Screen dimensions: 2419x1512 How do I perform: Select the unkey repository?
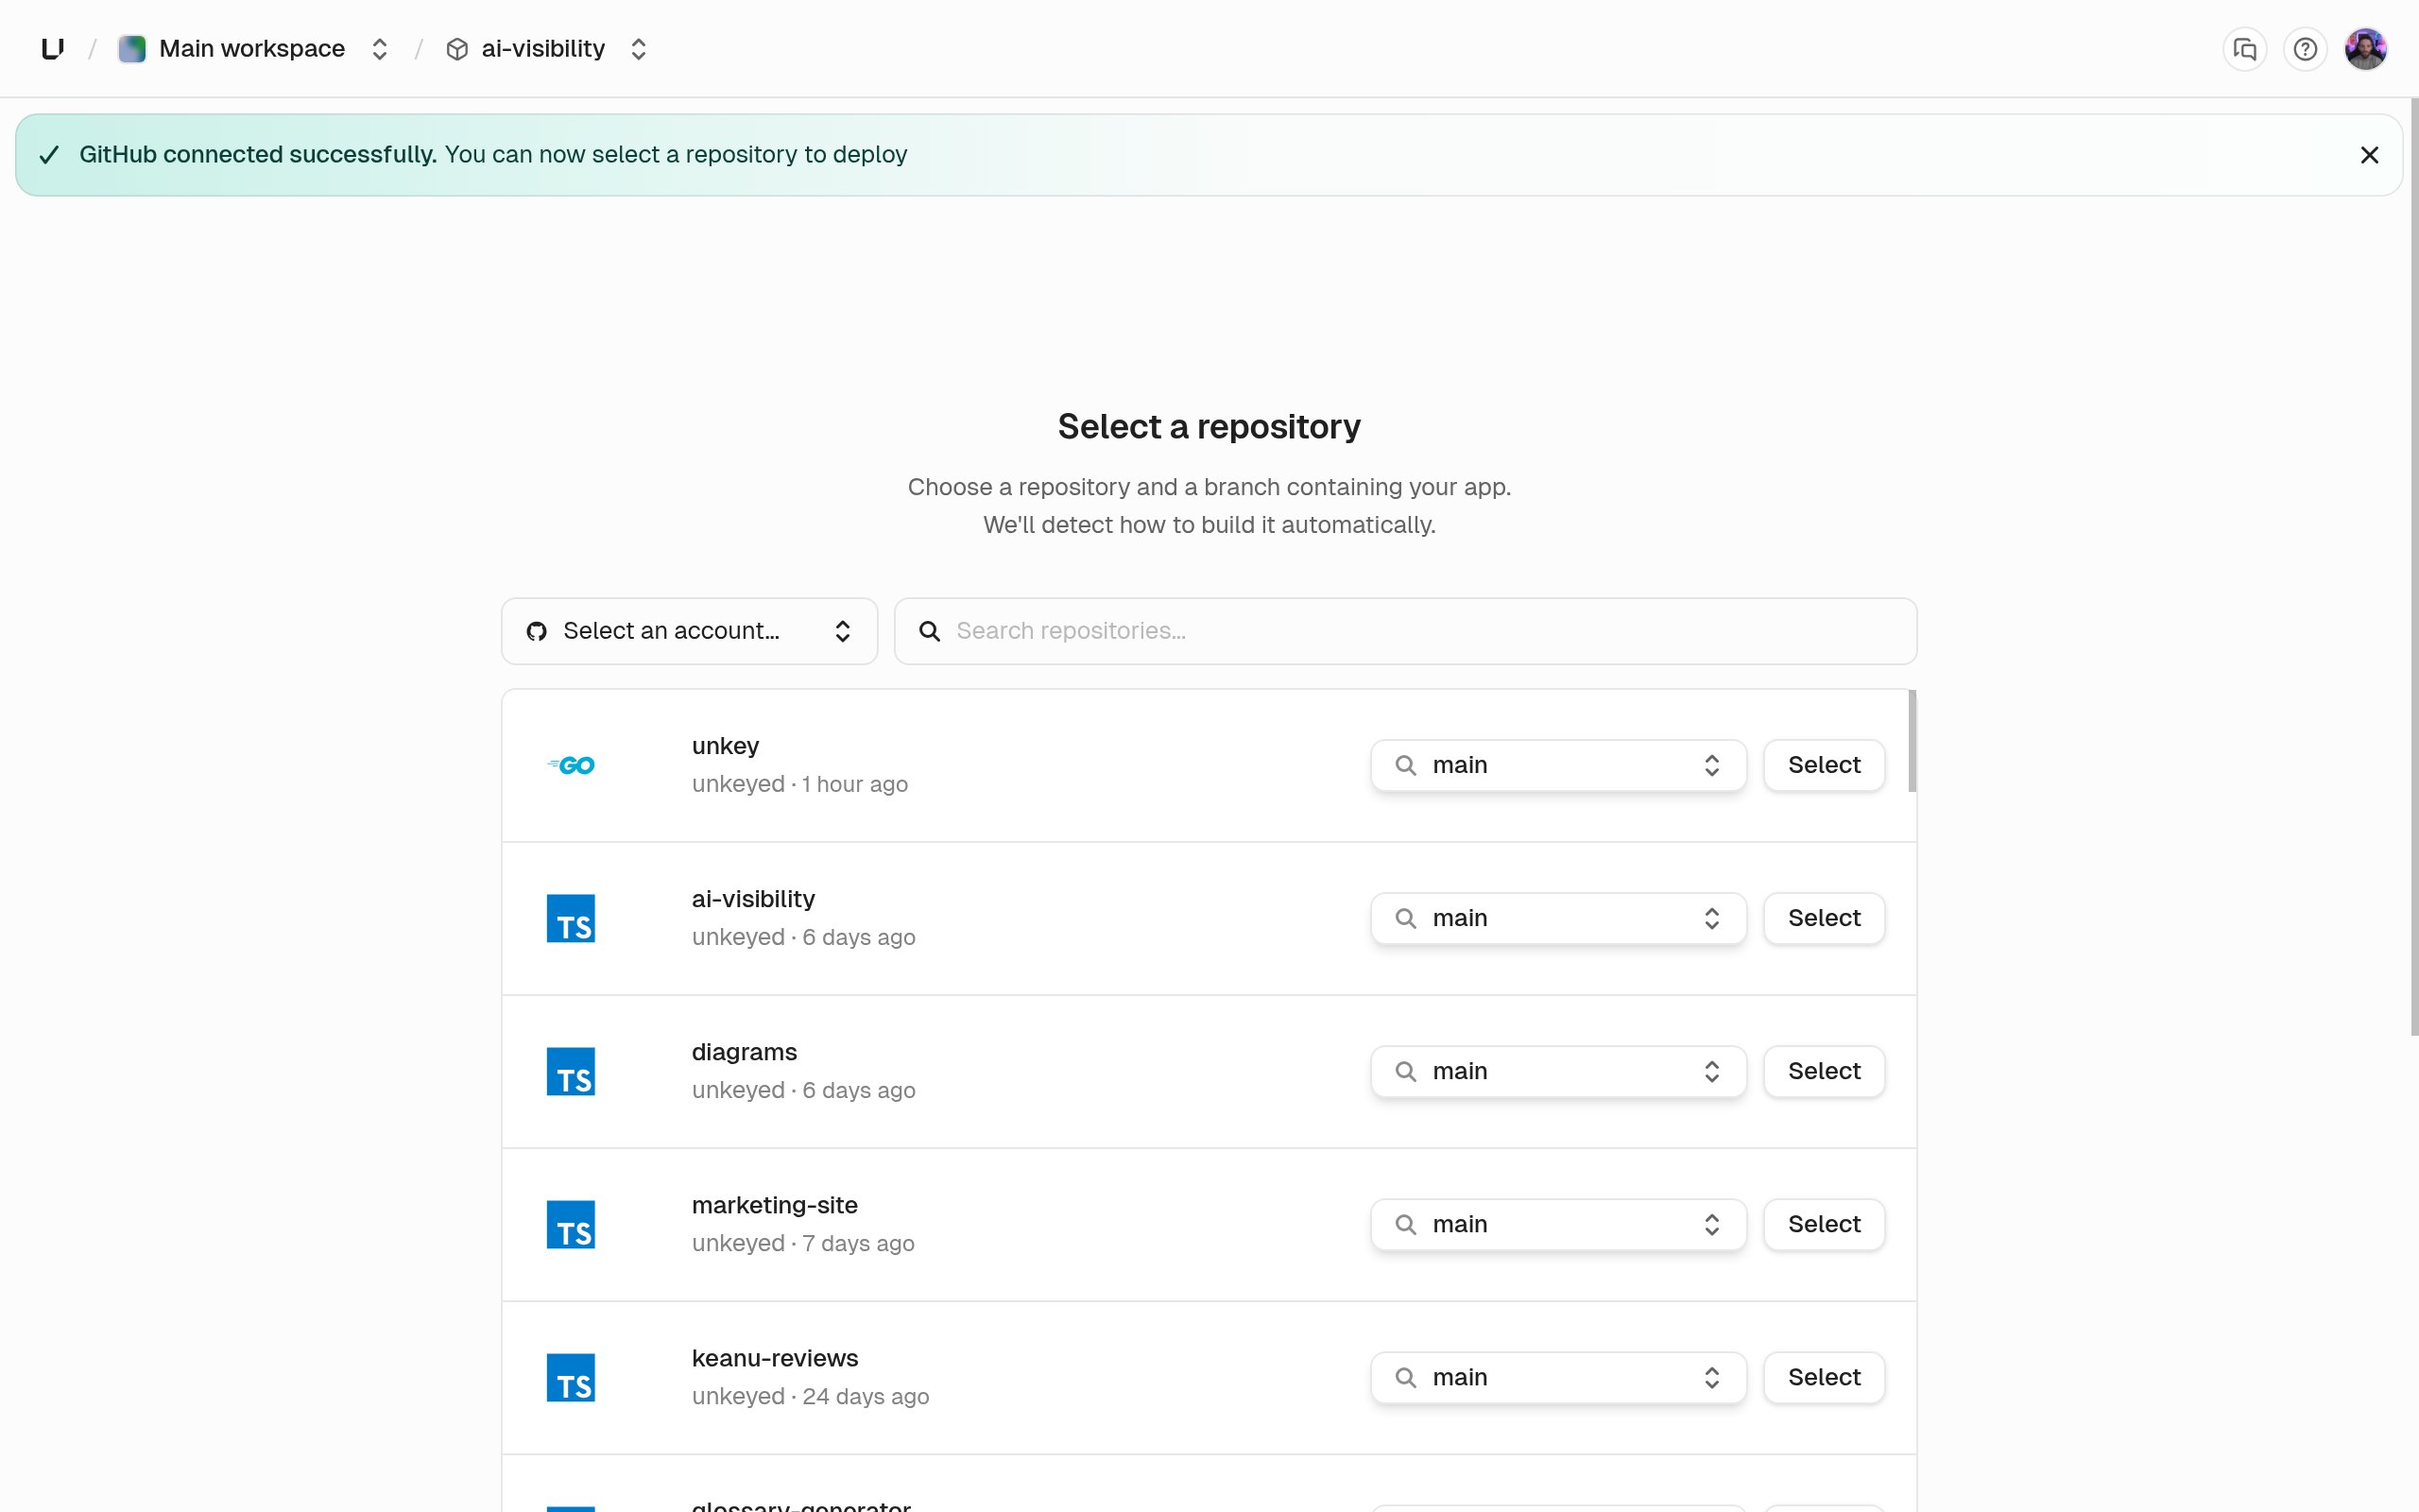coord(1825,765)
